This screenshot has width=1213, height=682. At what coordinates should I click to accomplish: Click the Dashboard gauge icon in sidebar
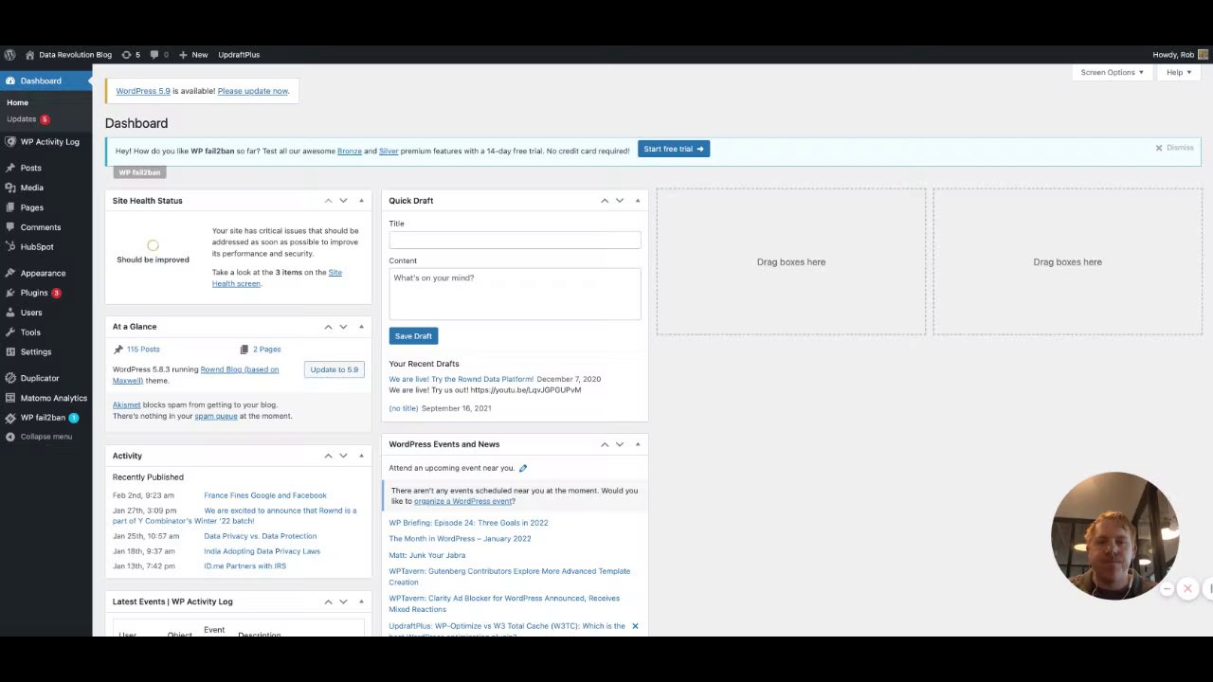(x=10, y=81)
